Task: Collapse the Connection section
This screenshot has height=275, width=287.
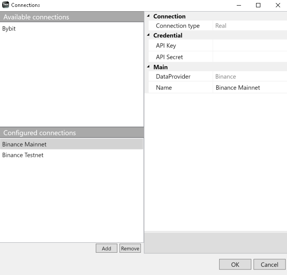Action: tap(148, 16)
